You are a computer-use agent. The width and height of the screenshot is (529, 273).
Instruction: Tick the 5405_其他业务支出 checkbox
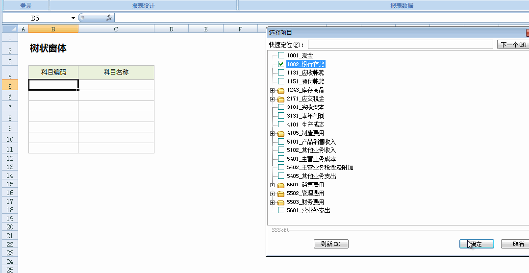click(x=281, y=176)
